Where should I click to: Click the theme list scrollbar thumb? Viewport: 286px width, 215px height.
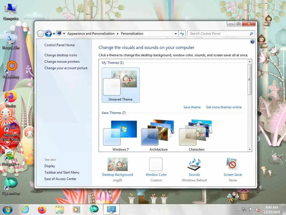250,79
